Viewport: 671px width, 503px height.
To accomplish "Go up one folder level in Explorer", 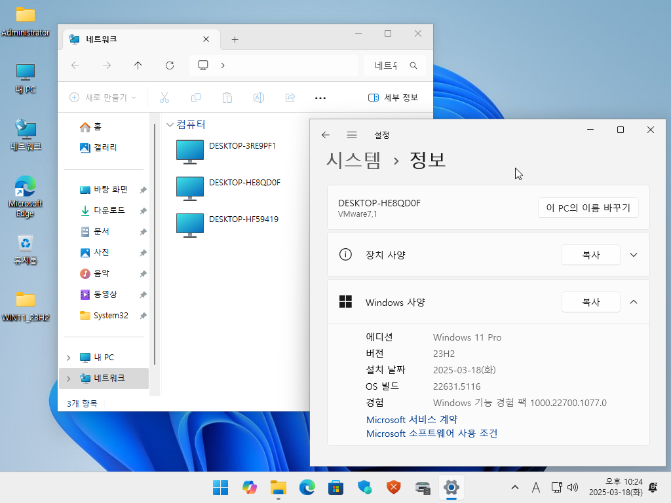I will (138, 65).
